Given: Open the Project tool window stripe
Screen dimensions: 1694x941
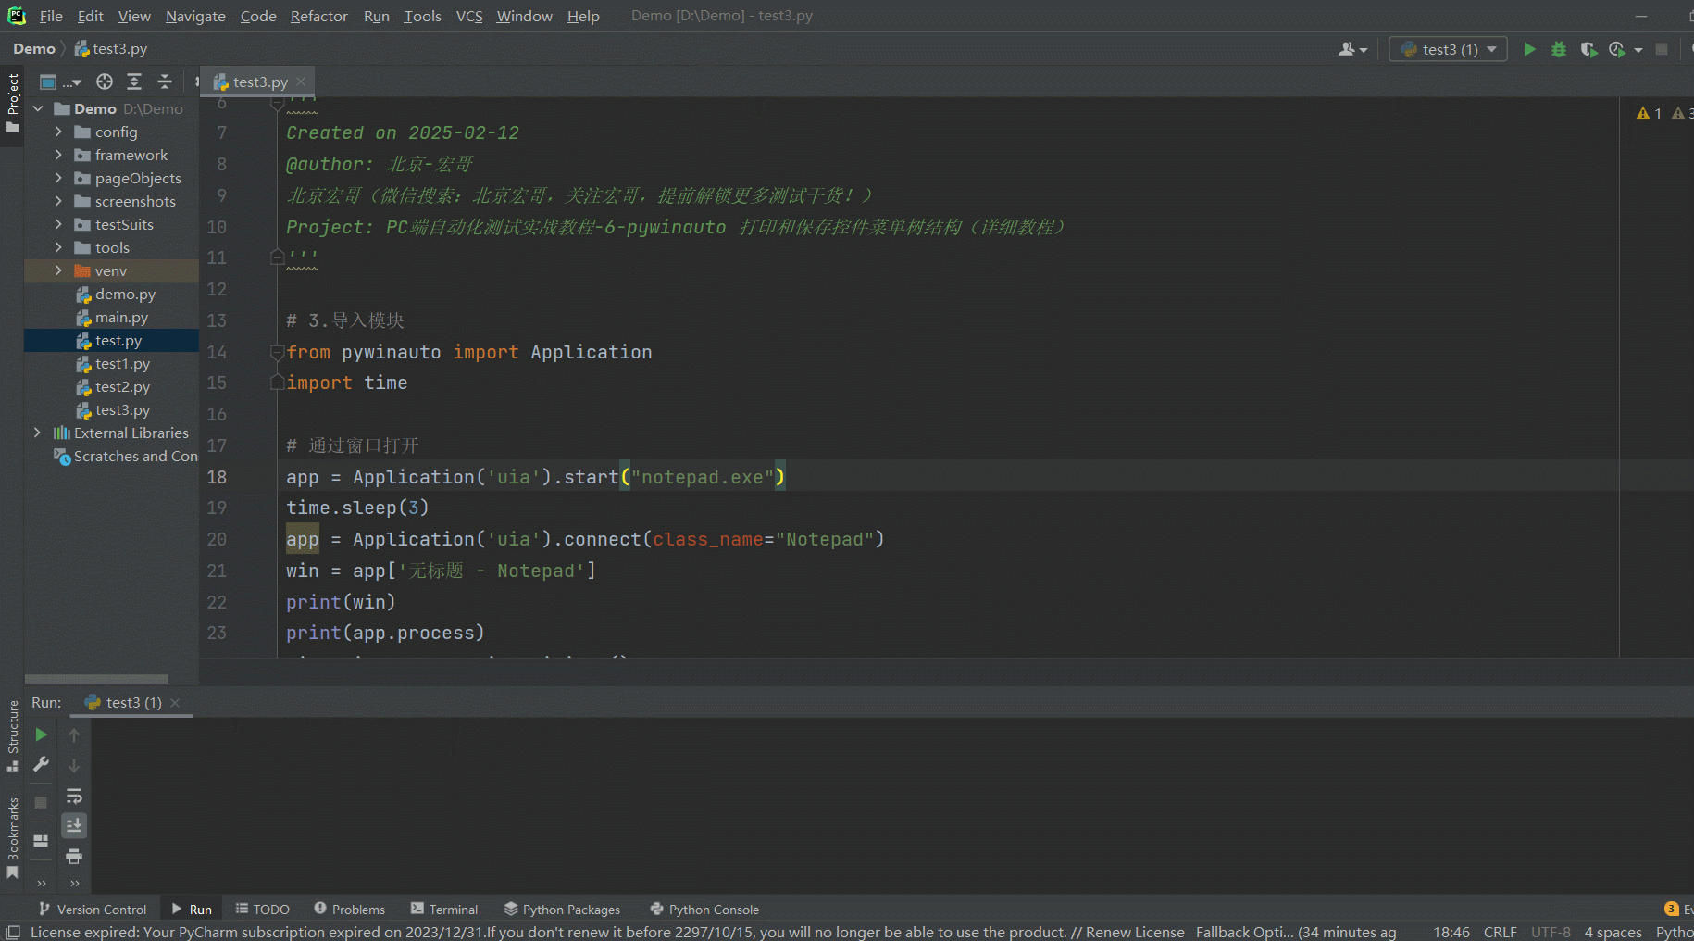Looking at the screenshot, I should pyautogui.click(x=12, y=103).
